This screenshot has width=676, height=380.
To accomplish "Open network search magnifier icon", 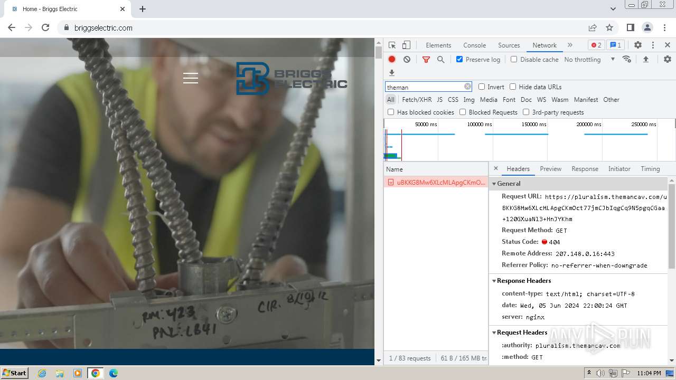I will tap(441, 60).
